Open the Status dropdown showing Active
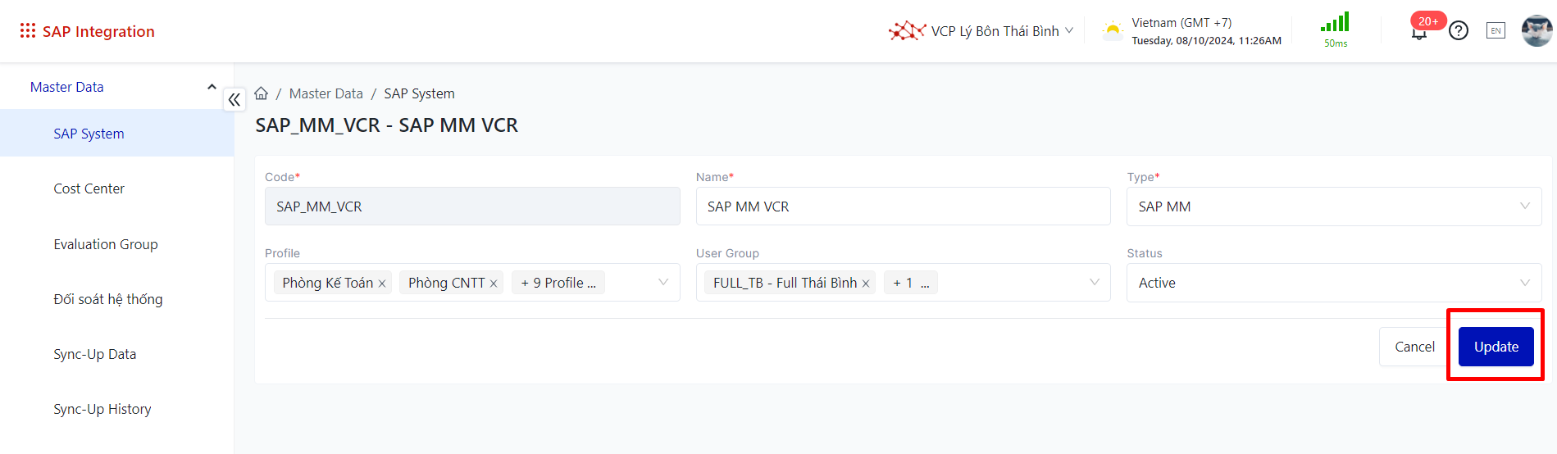Viewport: 1557px width, 454px height. (1333, 283)
